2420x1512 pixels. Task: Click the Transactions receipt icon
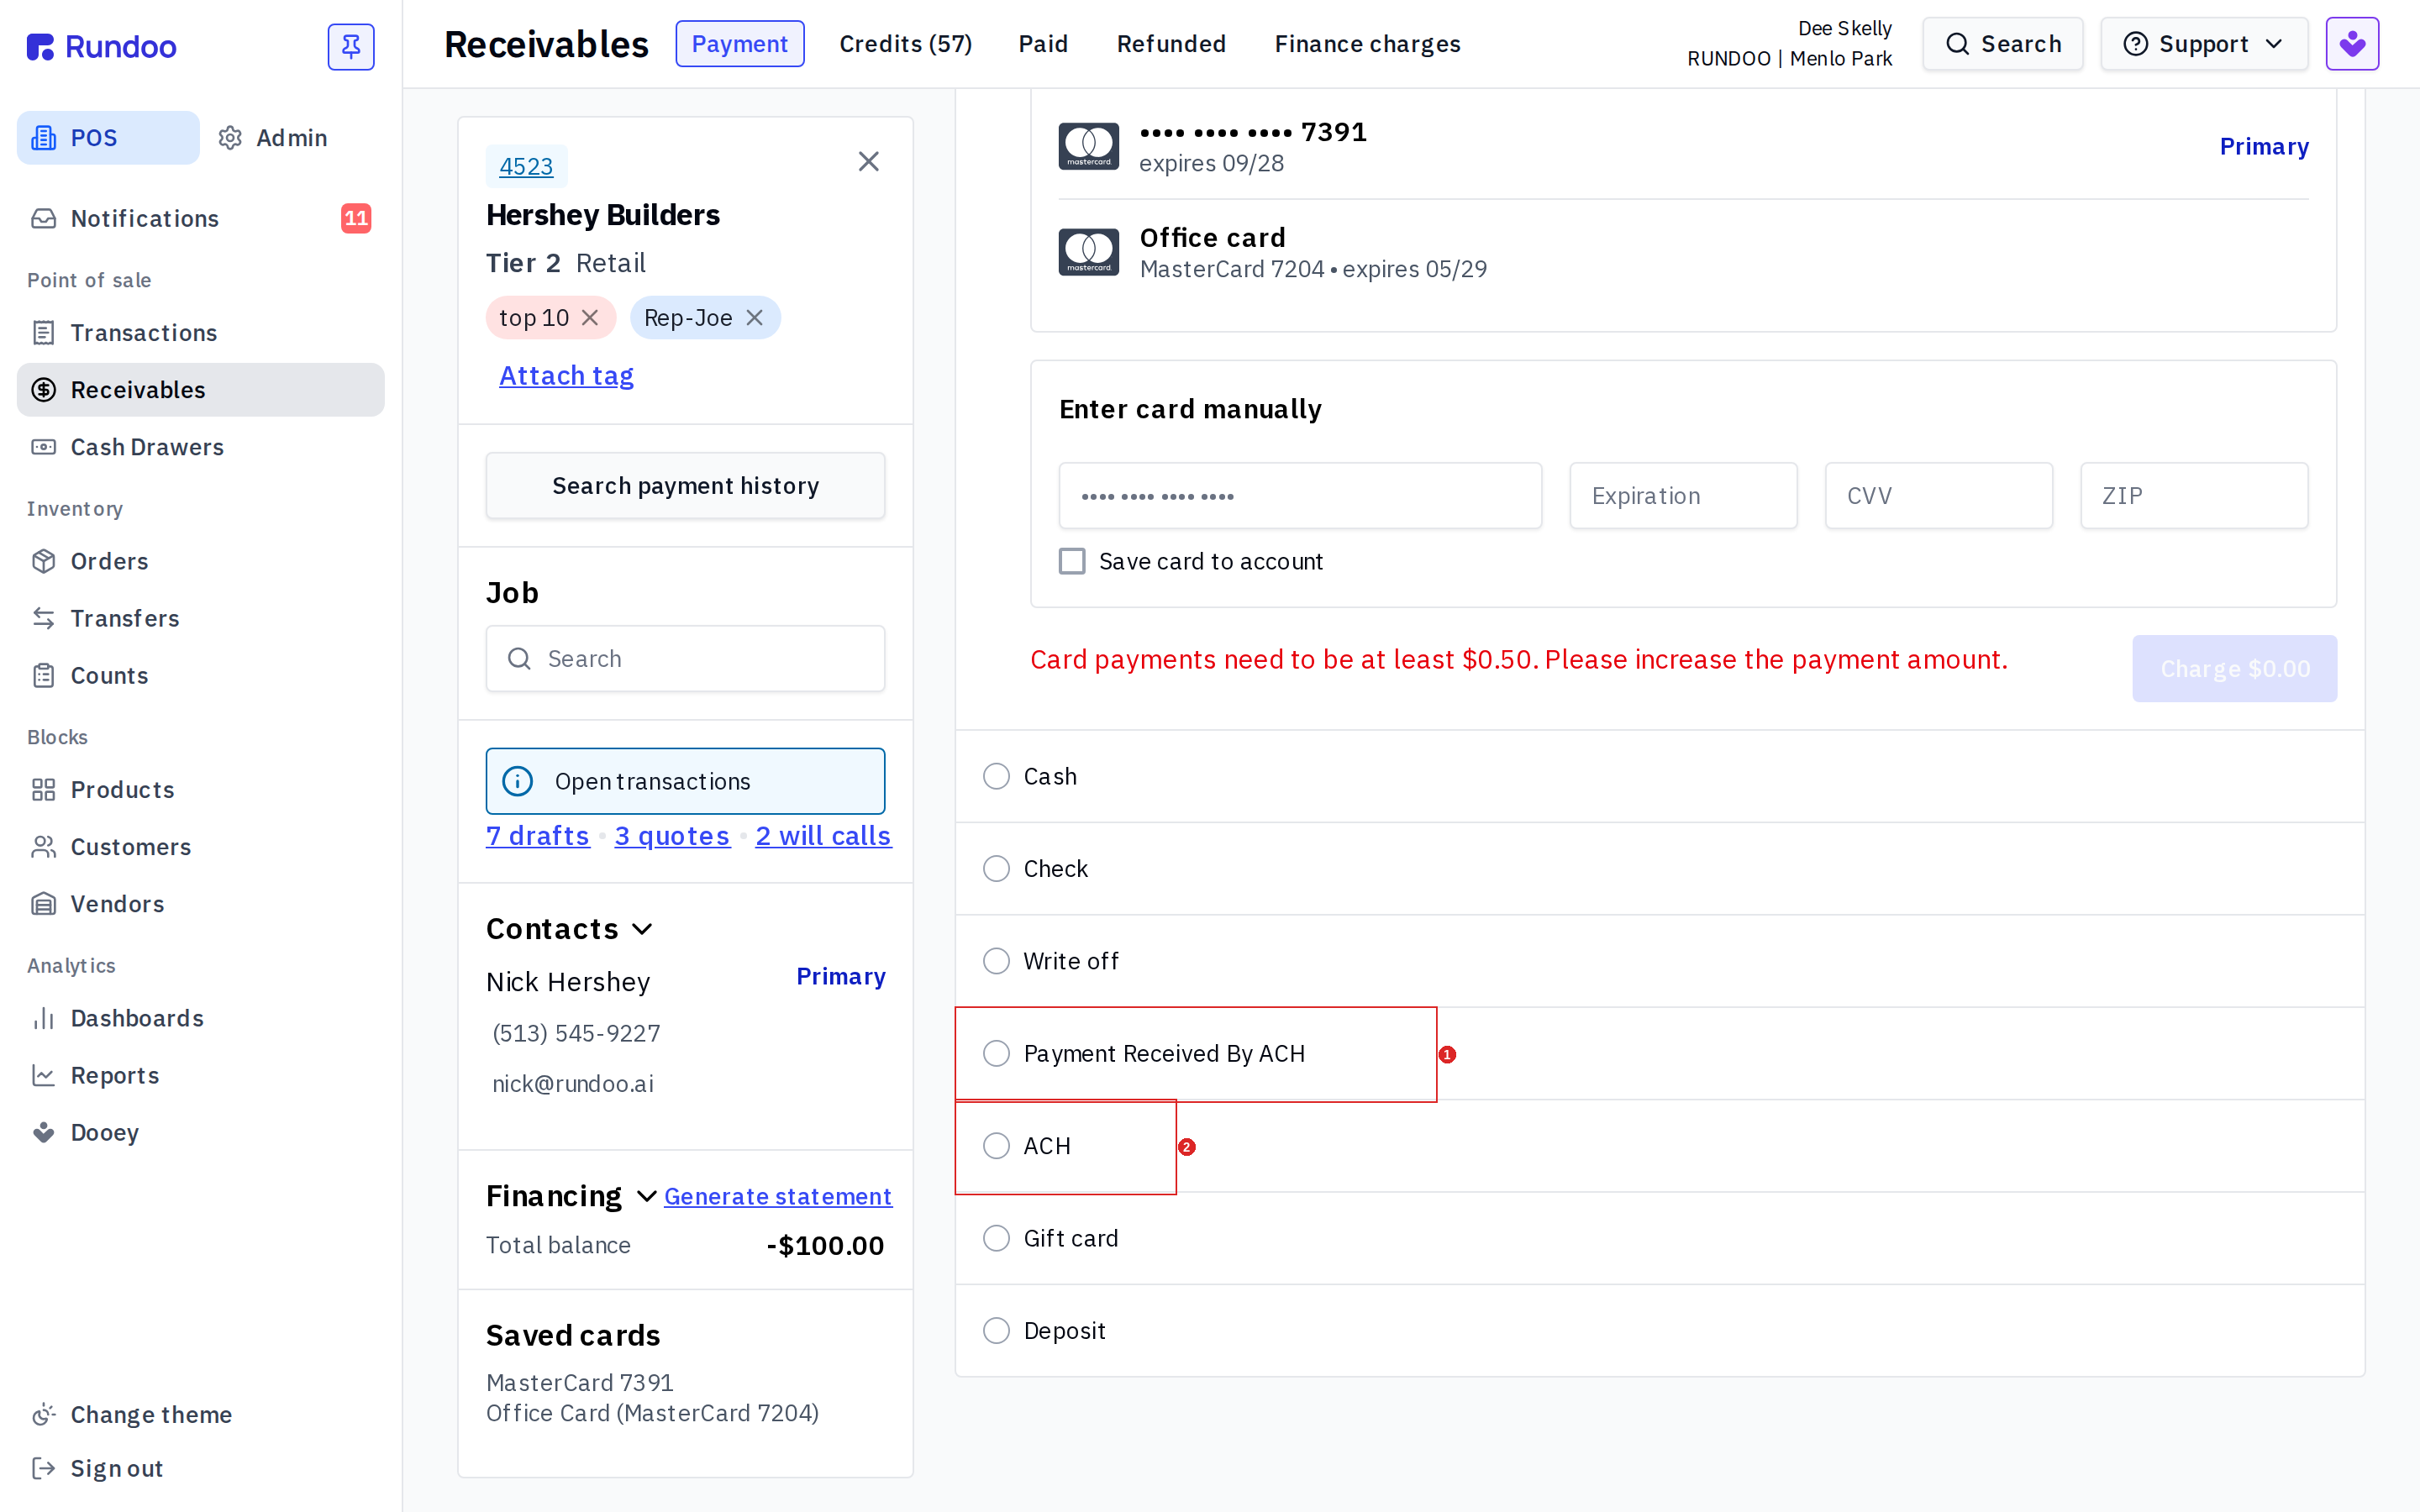43,332
